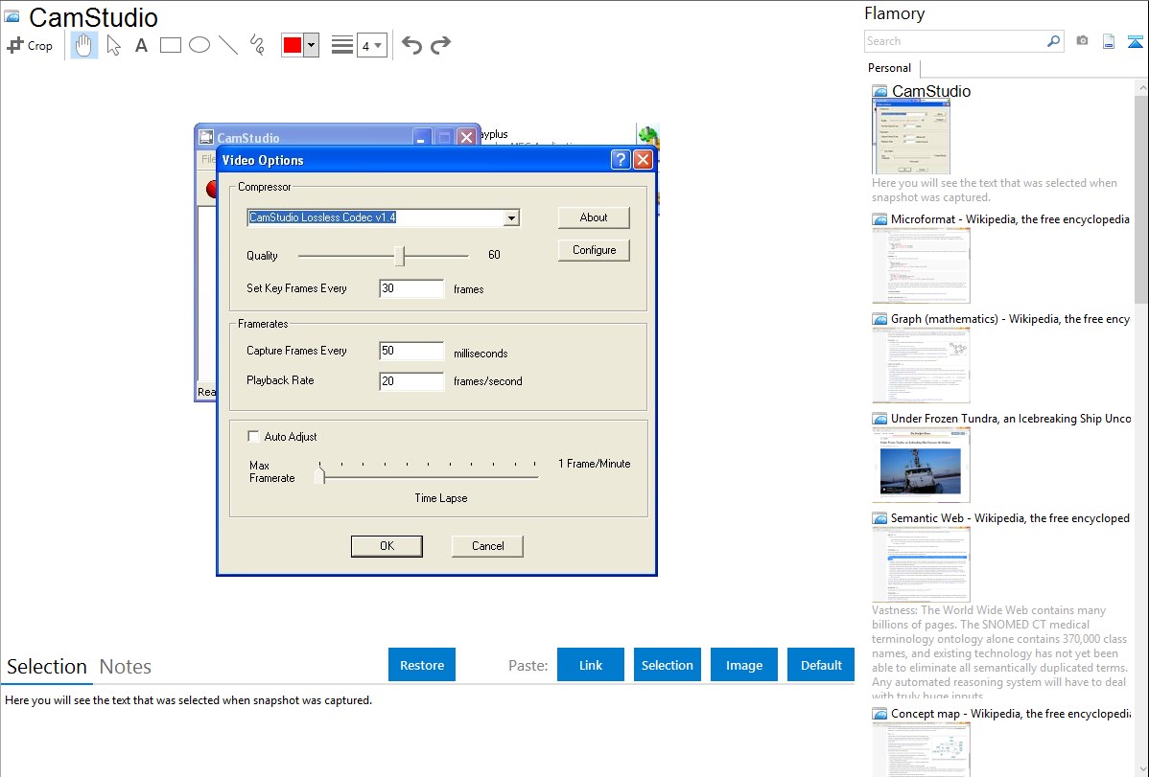1149x777 pixels.
Task: Switch to the Personal tab
Action: click(890, 68)
